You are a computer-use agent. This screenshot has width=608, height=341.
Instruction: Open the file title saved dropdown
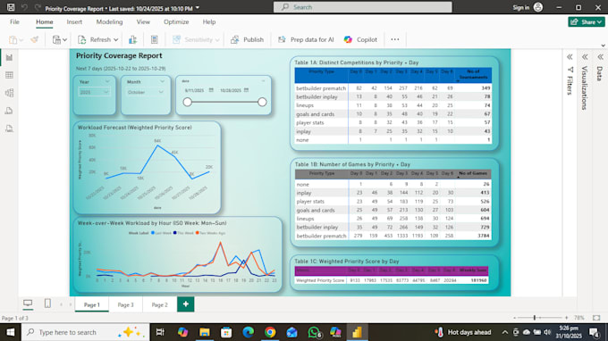pos(198,8)
